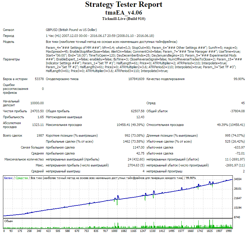Select the largest loss trade value -633.97

click(239, 147)
